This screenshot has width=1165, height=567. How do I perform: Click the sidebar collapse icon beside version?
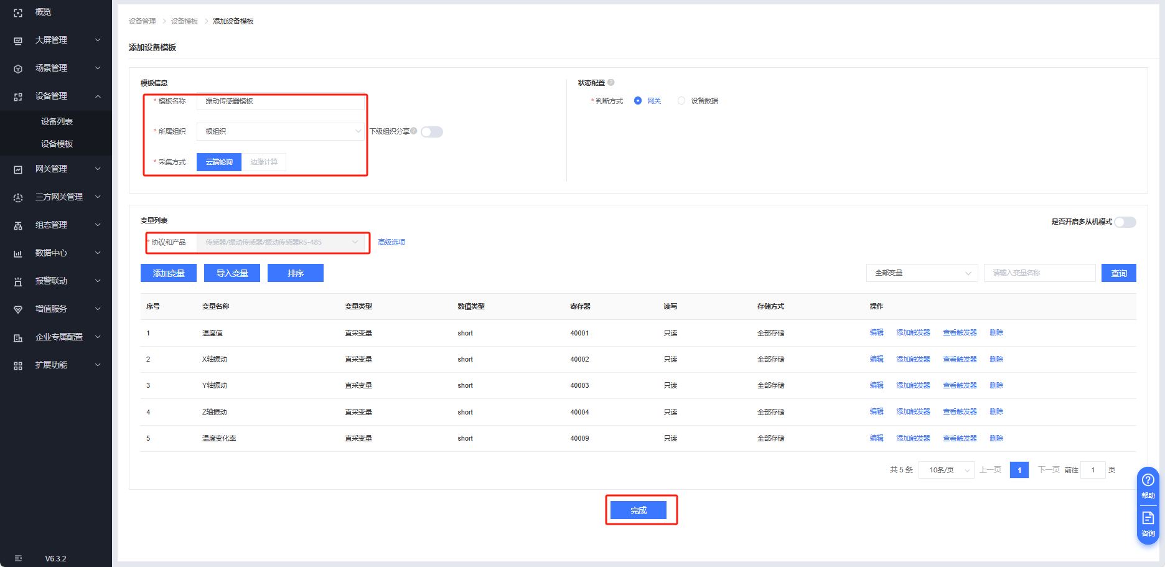click(x=18, y=558)
